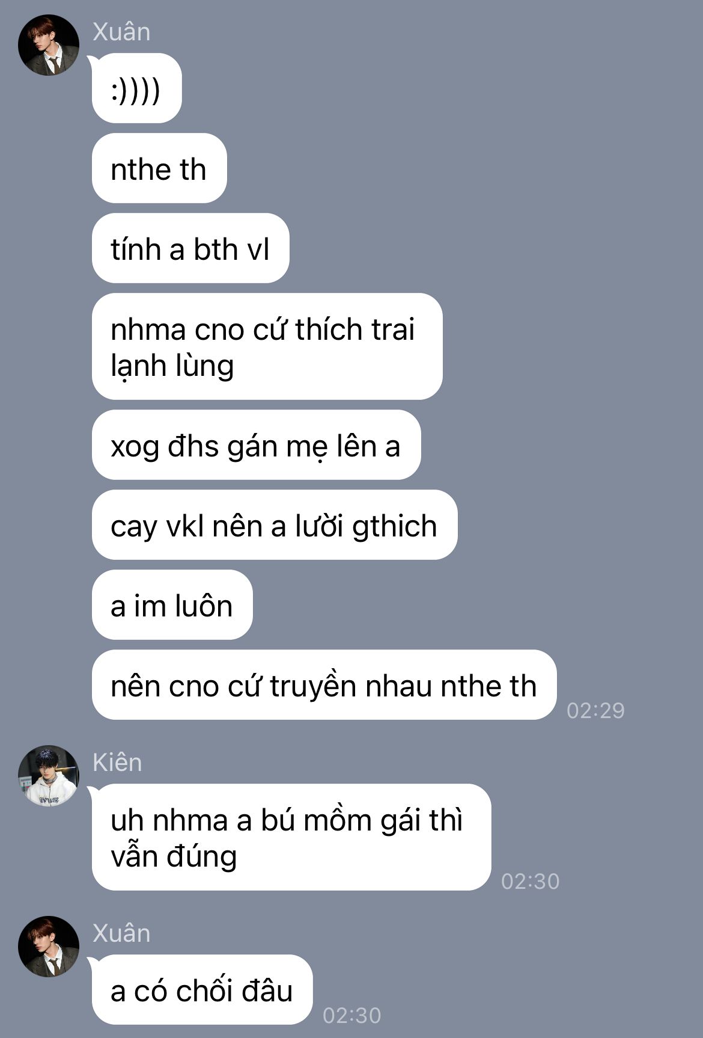Image resolution: width=703 pixels, height=1038 pixels.
Task: Tap the 02:29 timestamp
Action: tap(595, 710)
